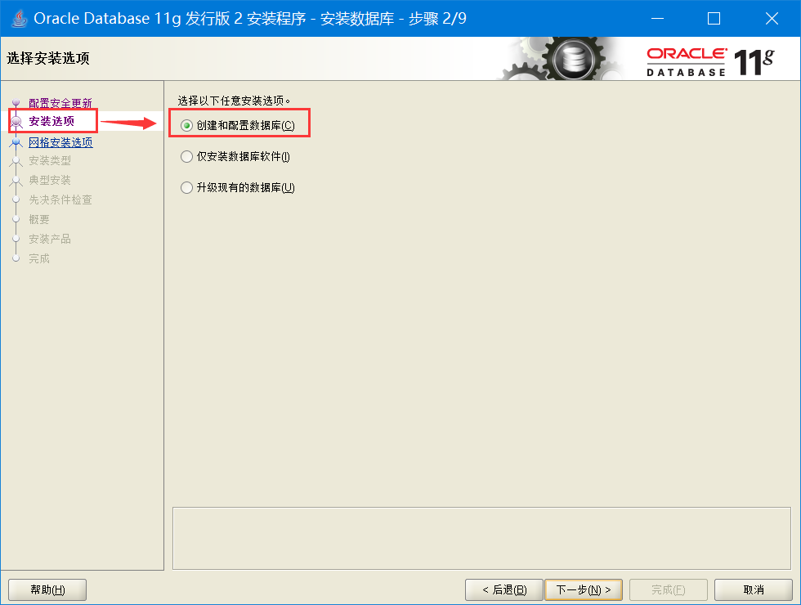Click the 选择以下任意安装选项 instruction text
This screenshot has height=605, width=801.
[x=234, y=101]
